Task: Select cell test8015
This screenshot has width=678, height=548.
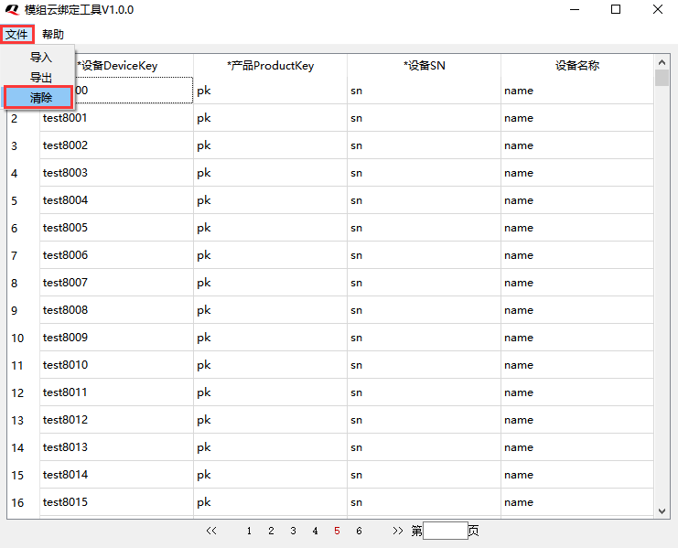Action: [x=117, y=502]
